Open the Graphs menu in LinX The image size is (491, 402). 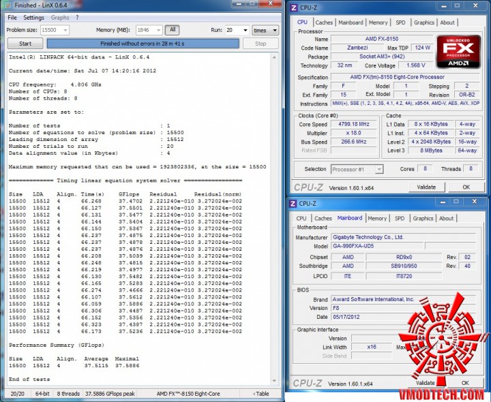click(60, 18)
